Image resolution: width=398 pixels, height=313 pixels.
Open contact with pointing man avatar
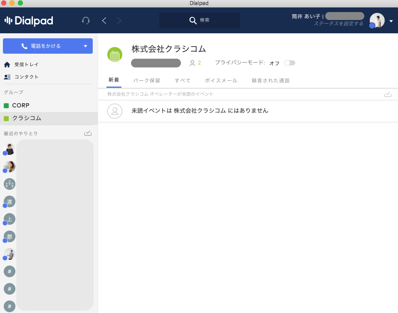tap(10, 254)
